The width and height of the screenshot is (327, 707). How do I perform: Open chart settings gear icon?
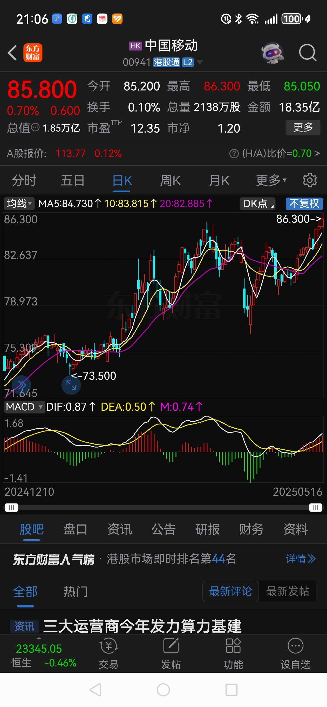(309, 180)
